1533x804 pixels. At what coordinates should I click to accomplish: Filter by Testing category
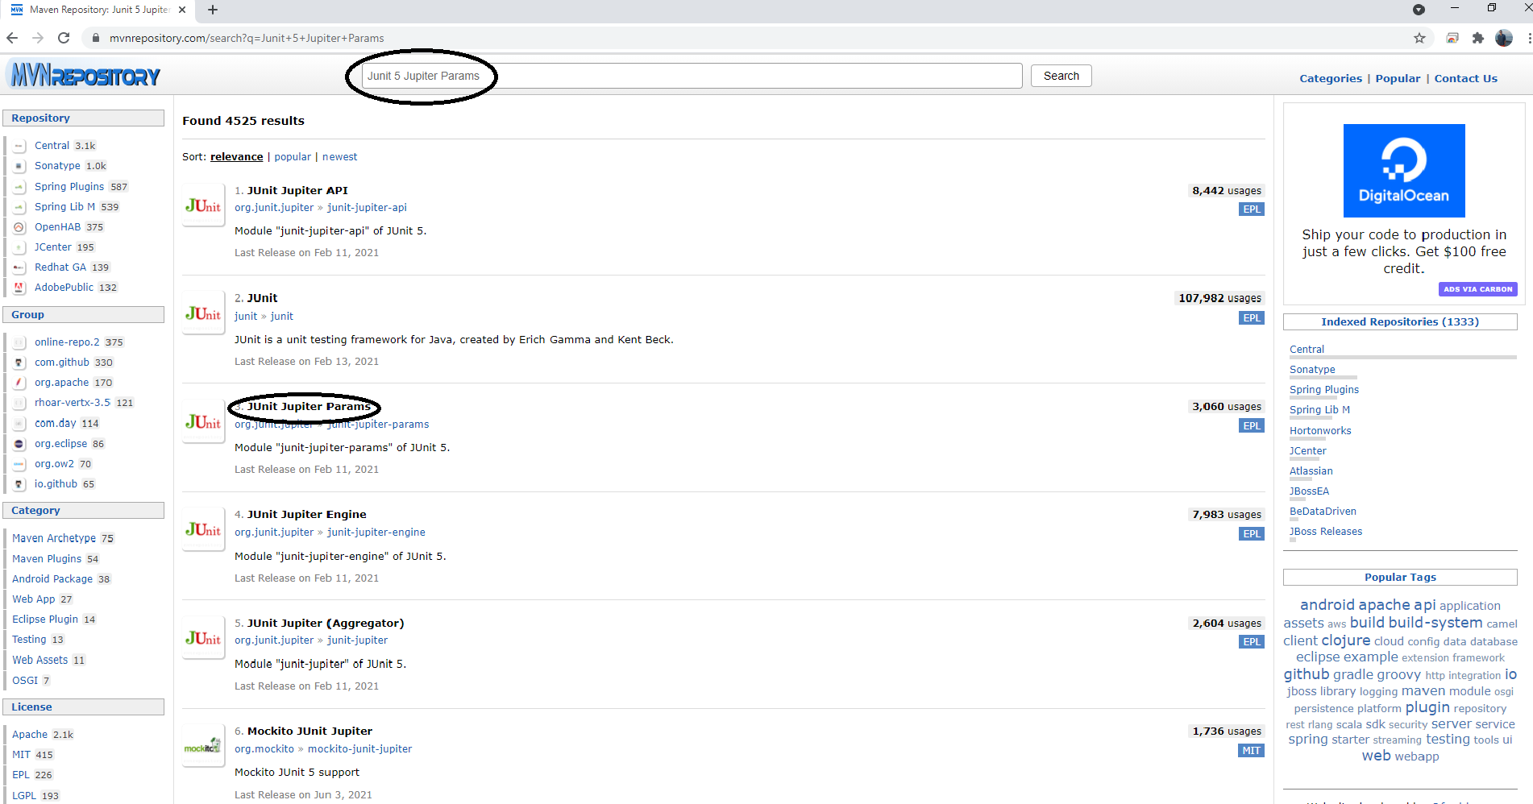tap(29, 639)
